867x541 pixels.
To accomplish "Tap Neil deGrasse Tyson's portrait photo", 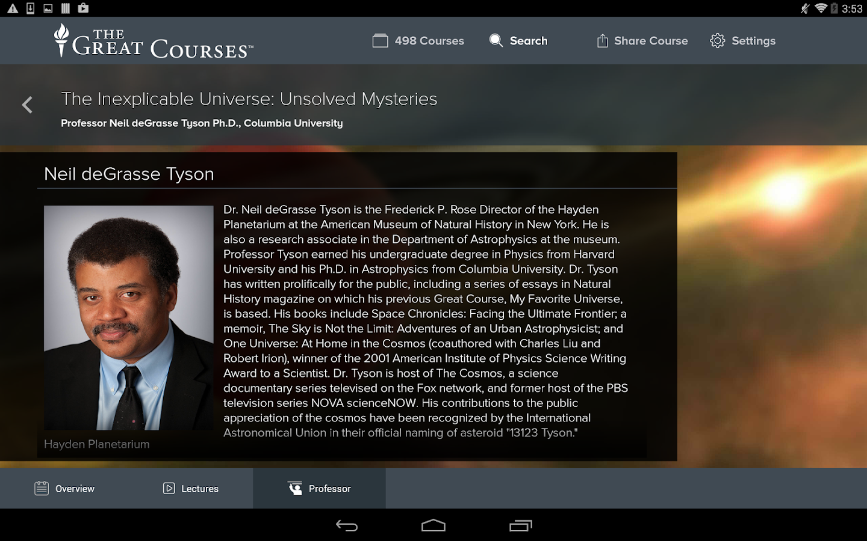I will (129, 318).
